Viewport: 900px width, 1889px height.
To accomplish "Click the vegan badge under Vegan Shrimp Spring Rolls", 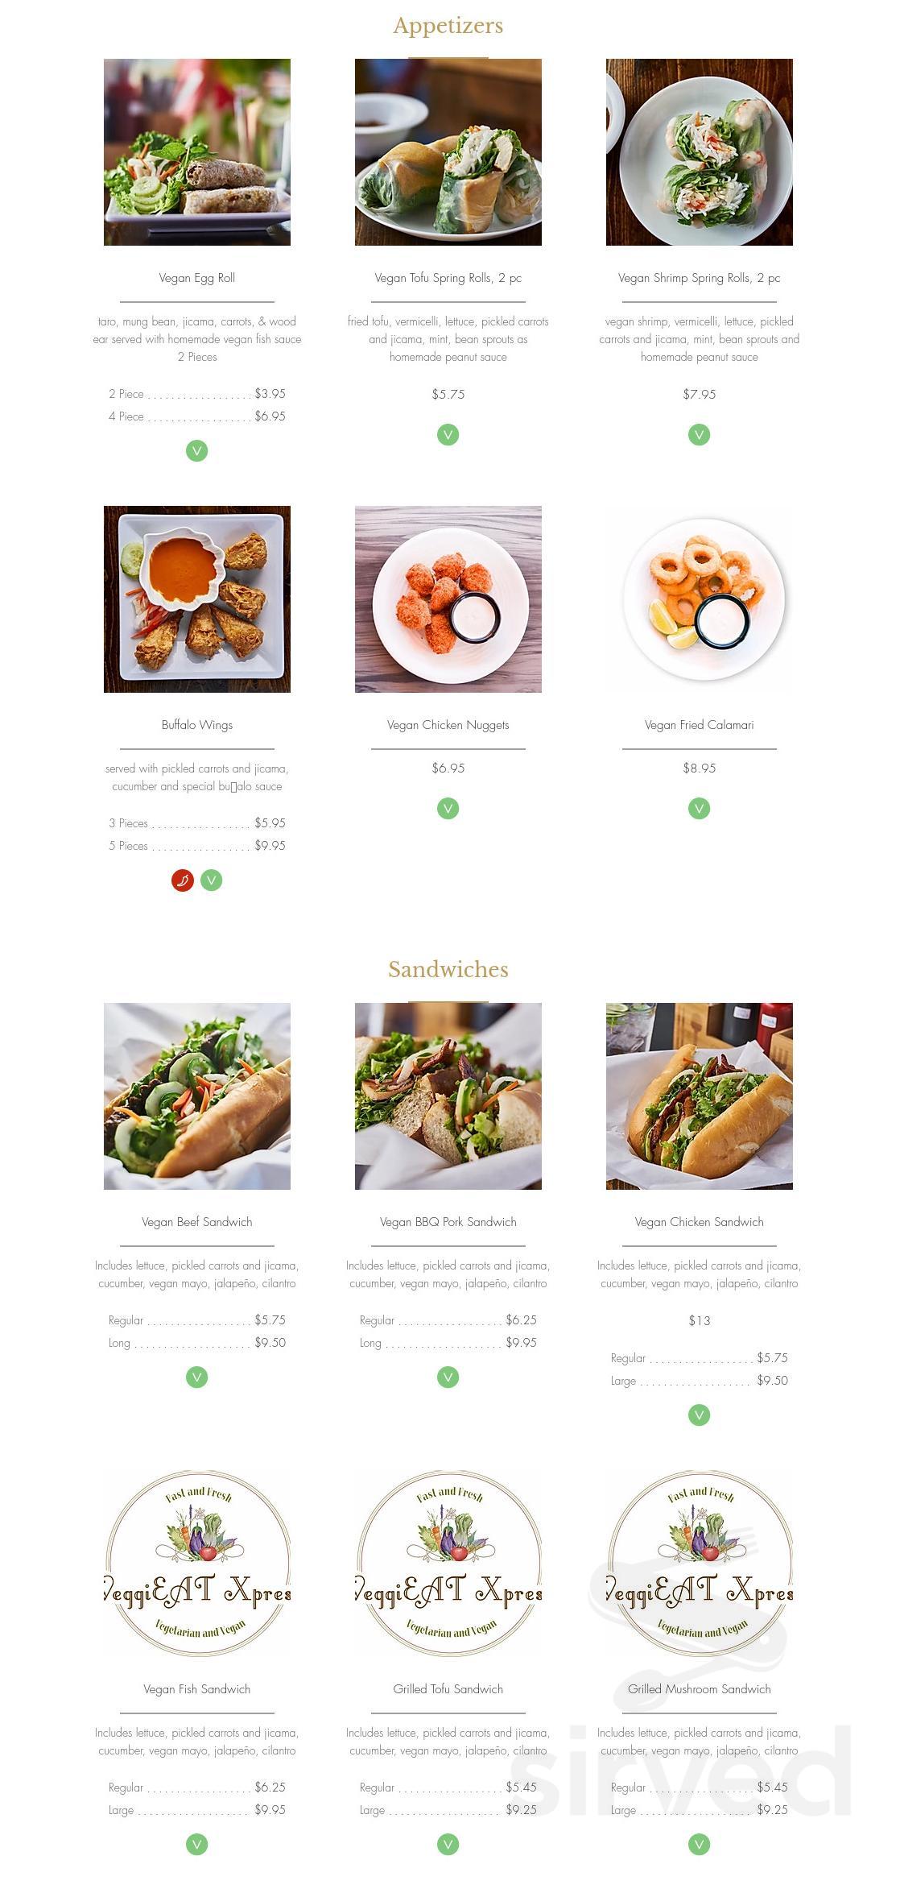I will [x=700, y=435].
